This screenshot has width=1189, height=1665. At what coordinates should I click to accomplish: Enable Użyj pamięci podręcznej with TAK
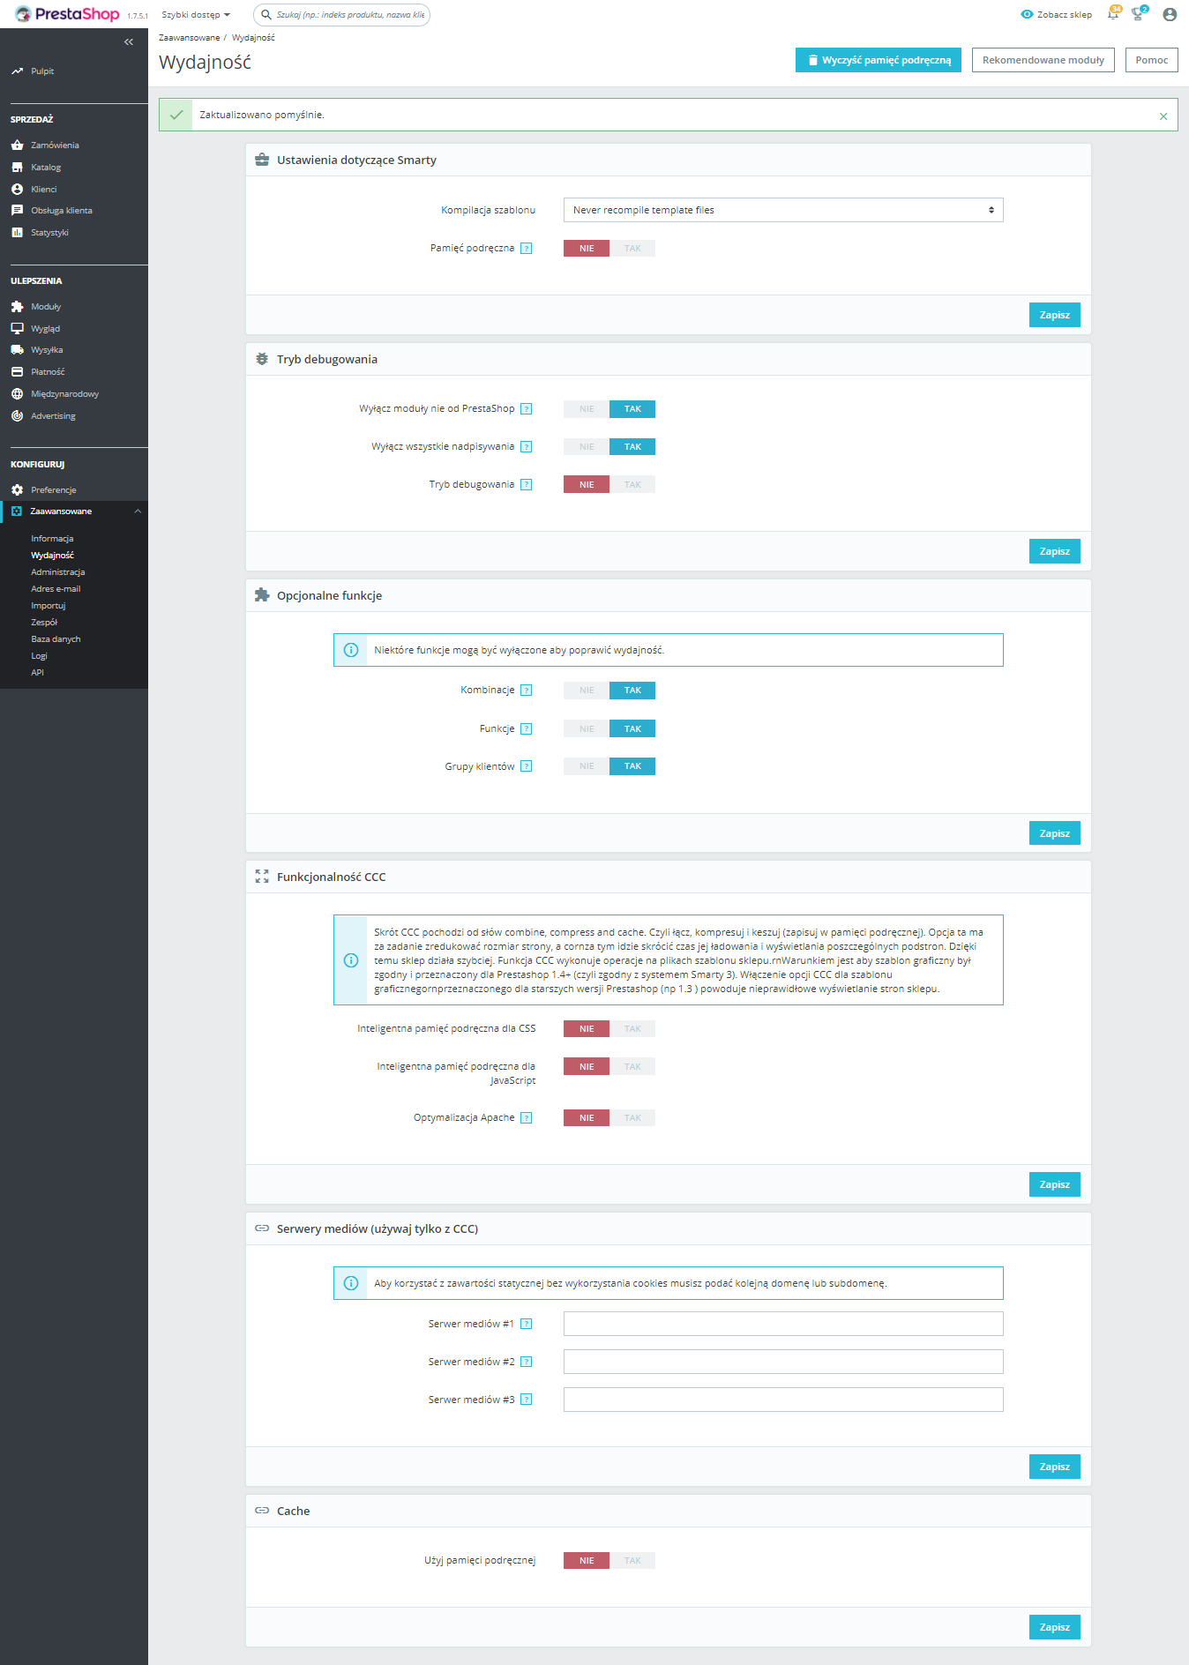pyautogui.click(x=632, y=1561)
